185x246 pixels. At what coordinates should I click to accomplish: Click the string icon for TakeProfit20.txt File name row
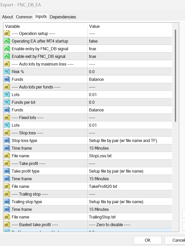[x=7, y=186]
